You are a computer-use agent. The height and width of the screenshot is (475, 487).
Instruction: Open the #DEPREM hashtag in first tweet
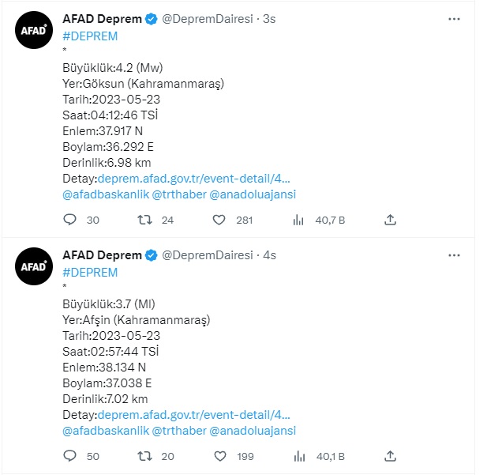pos(90,36)
